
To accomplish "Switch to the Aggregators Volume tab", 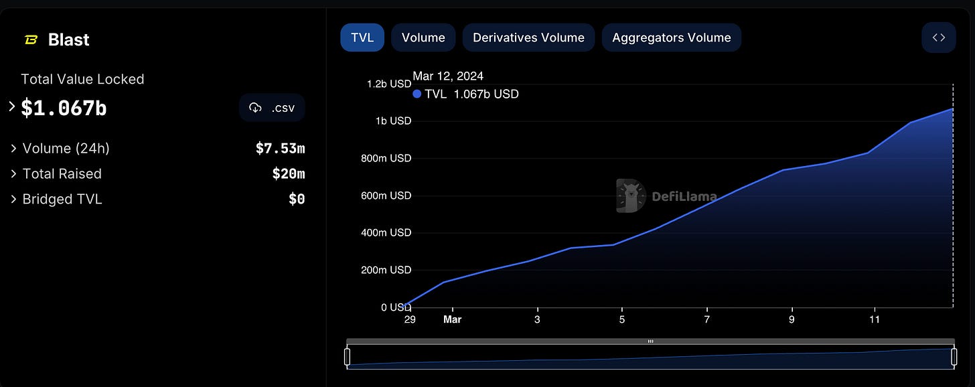I will (x=672, y=37).
